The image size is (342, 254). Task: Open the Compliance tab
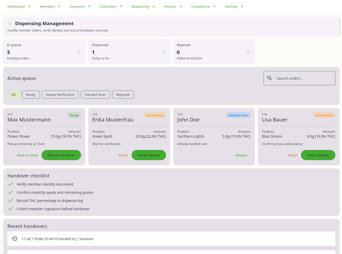coord(200,6)
